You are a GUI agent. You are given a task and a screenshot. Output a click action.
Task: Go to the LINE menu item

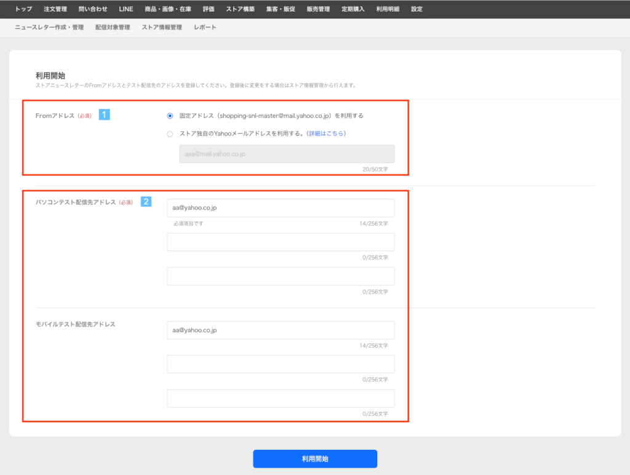(126, 9)
